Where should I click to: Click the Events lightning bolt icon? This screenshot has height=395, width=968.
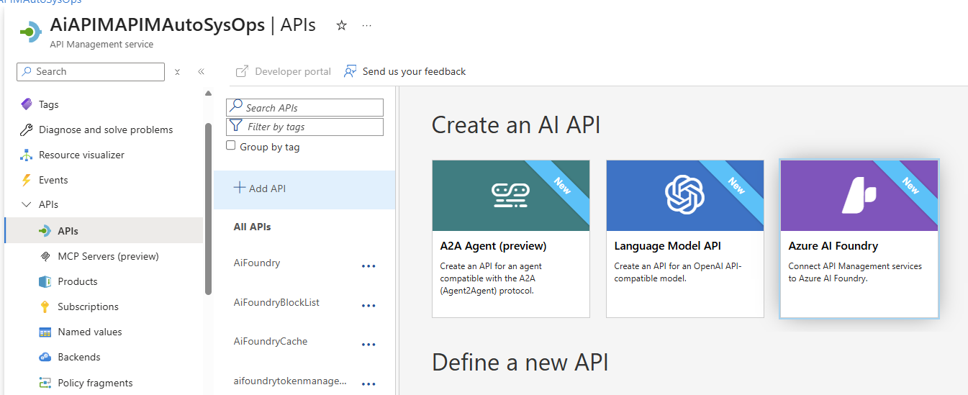(x=27, y=180)
